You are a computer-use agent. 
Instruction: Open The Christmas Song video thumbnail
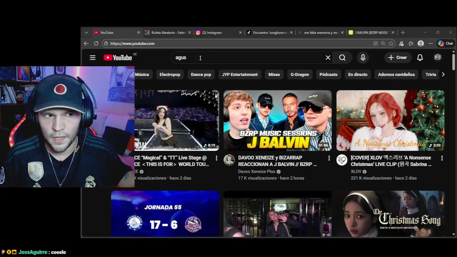[390, 213]
